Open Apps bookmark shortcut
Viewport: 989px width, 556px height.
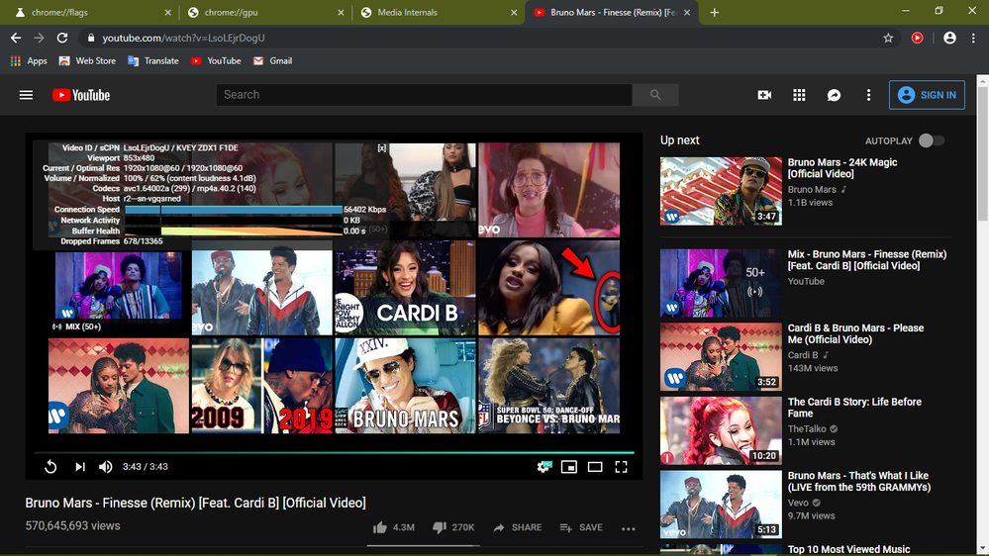click(x=29, y=61)
